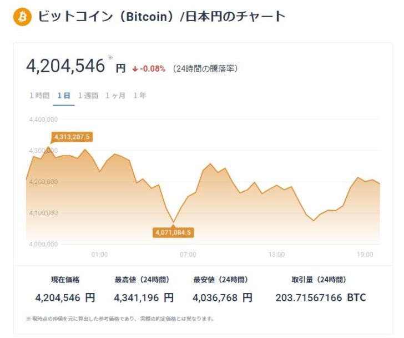
Task: Select the 1時間 time range tab
Action: (39, 96)
